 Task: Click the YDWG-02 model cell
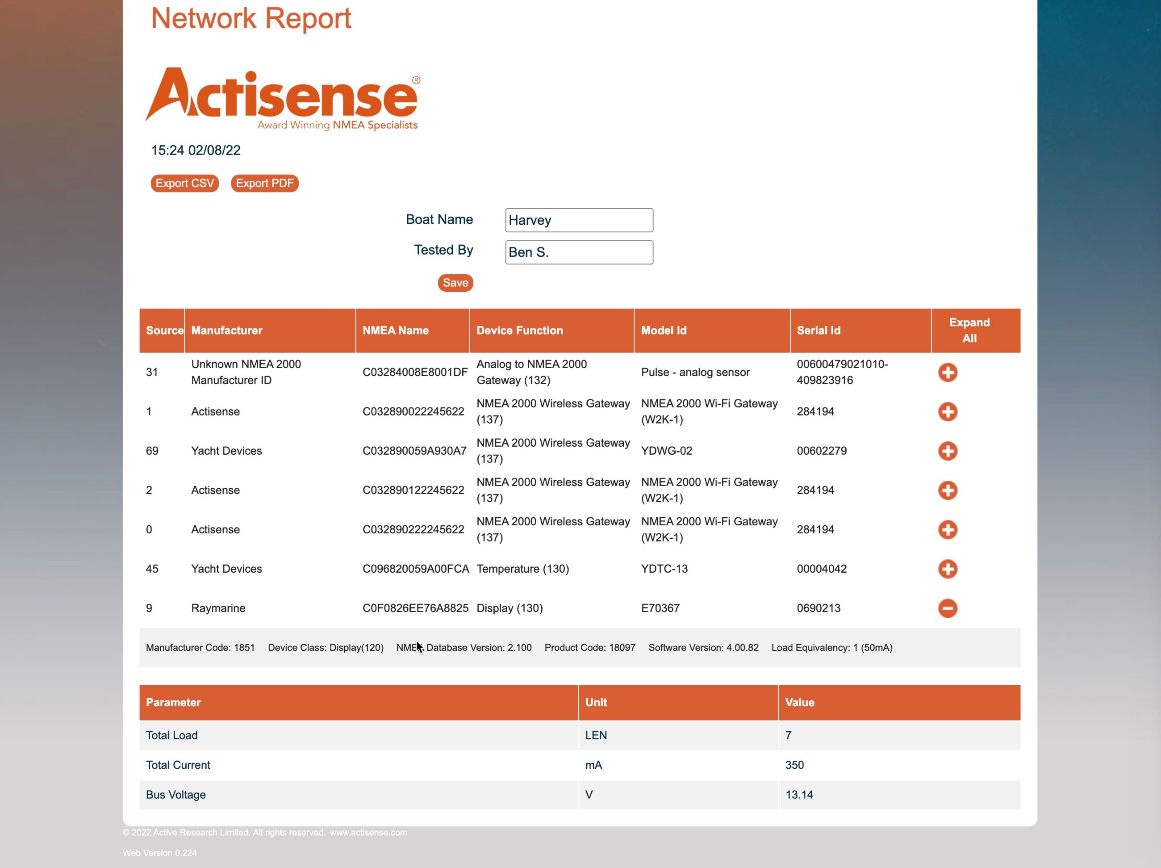[666, 451]
